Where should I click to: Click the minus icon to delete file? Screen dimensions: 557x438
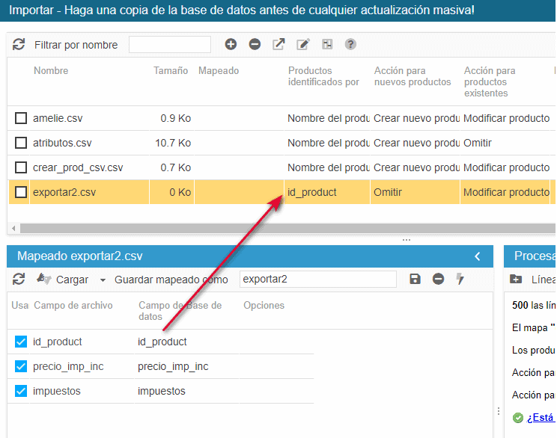255,45
